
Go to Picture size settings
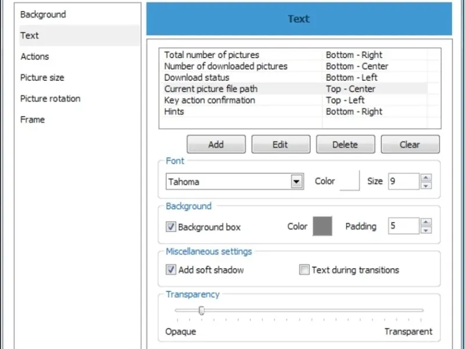tap(42, 77)
